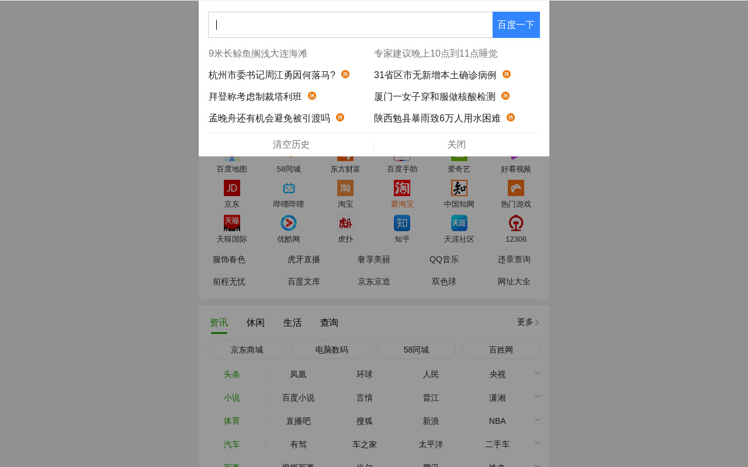748x467 pixels.
Task: Open headline 31省区市无新增本土确诊病例
Action: [x=435, y=75]
